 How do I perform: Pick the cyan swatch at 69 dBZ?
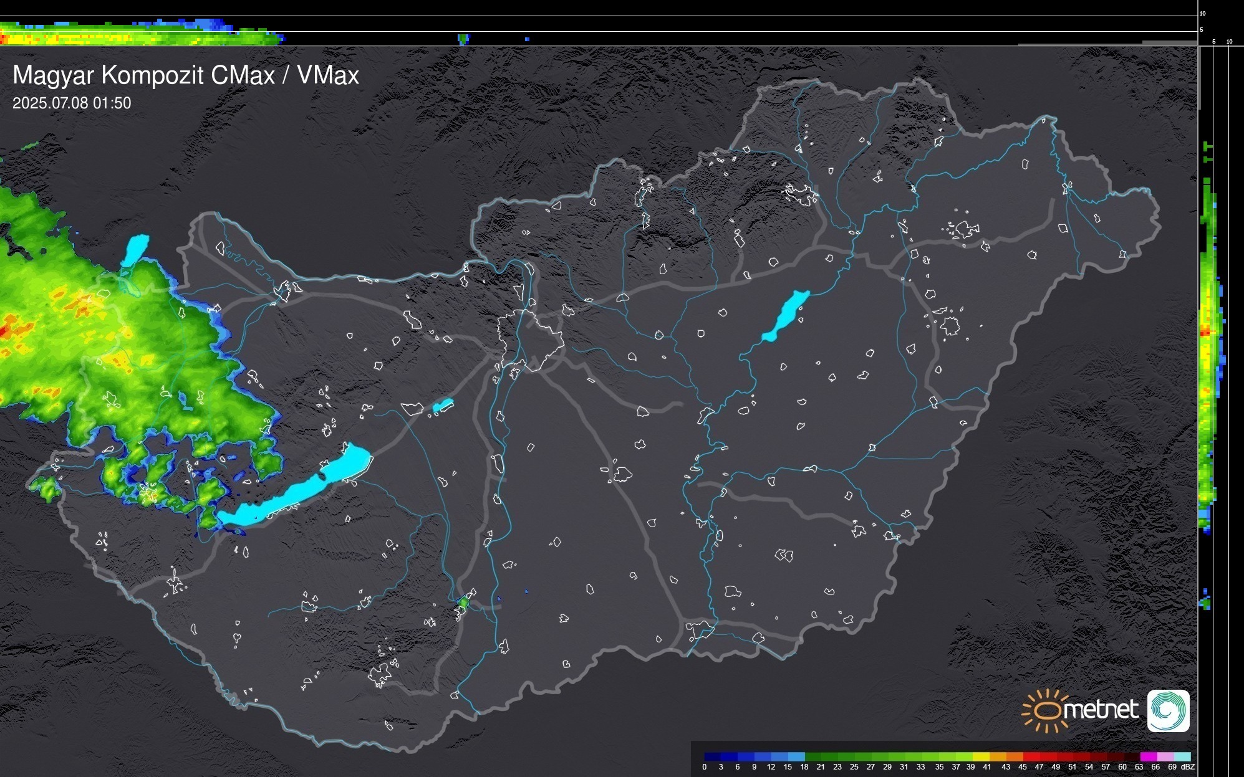point(1182,756)
